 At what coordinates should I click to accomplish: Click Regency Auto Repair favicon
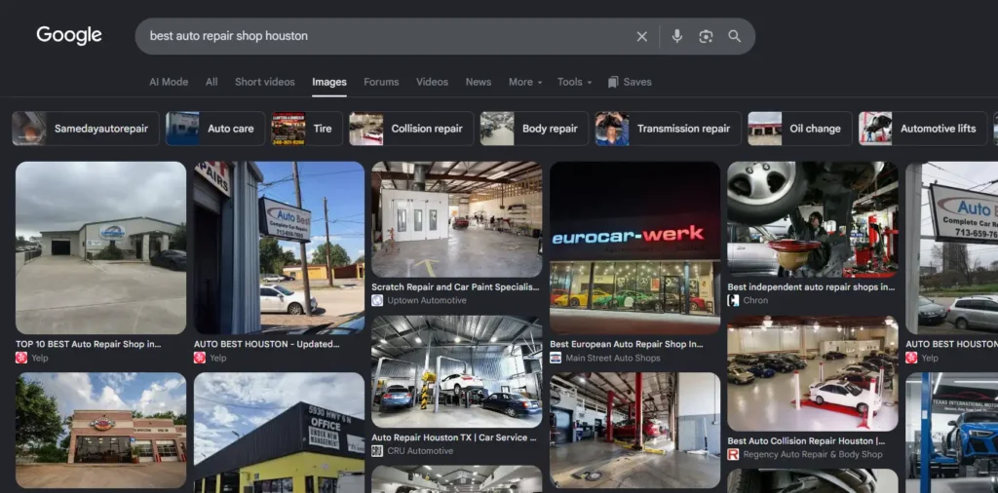coord(733,454)
